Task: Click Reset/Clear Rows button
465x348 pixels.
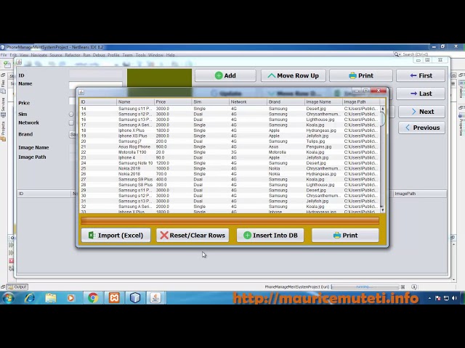Action: 193,235
